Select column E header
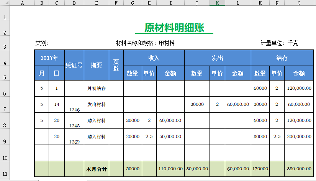 click(x=96, y=3)
